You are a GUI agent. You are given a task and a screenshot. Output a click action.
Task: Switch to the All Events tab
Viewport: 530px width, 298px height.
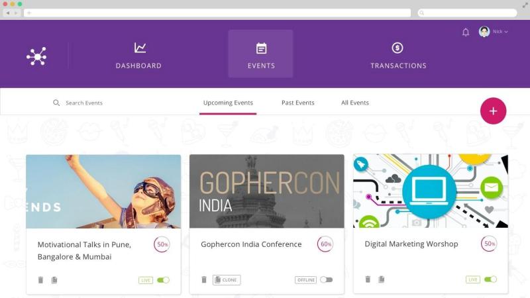[355, 103]
